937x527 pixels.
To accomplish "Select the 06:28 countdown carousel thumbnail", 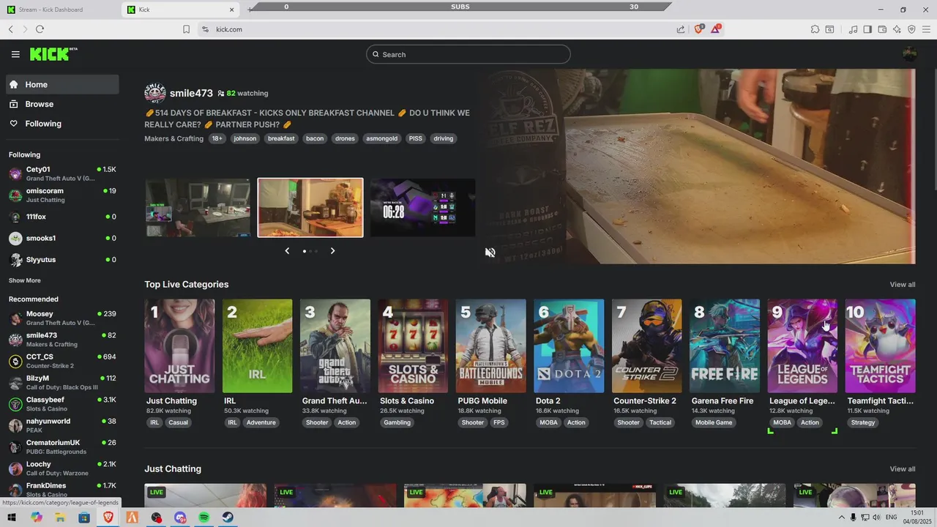I will 422,208.
